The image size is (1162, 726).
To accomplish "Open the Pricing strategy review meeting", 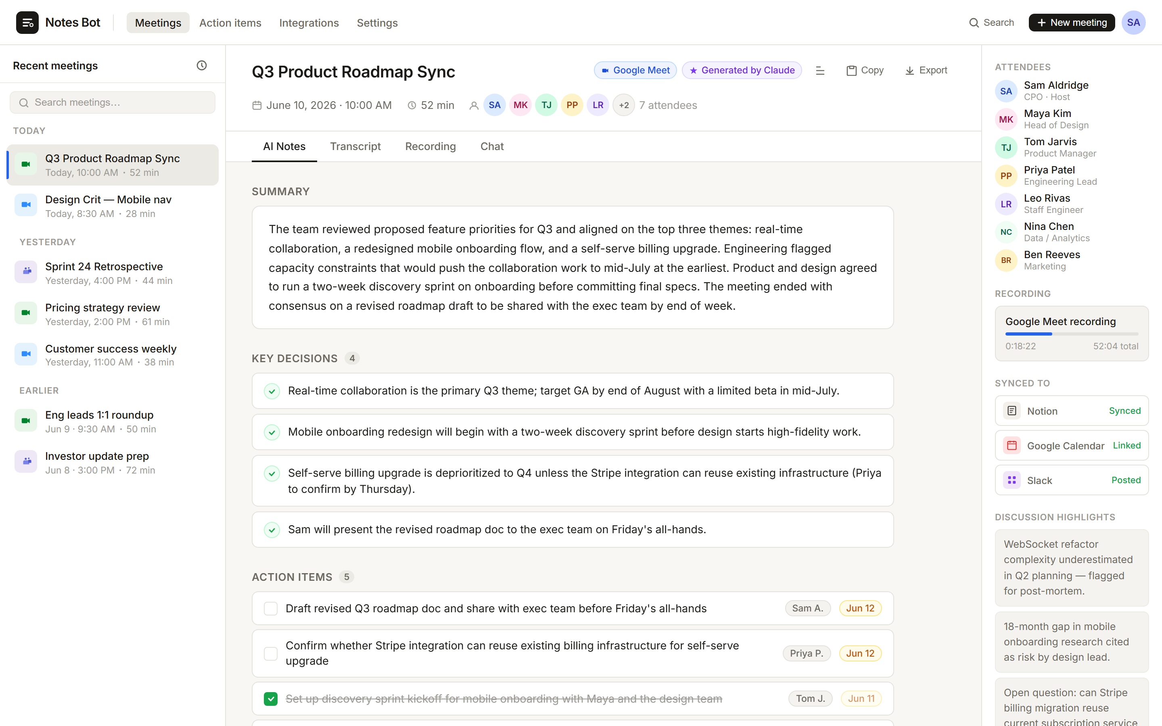I will 112,314.
